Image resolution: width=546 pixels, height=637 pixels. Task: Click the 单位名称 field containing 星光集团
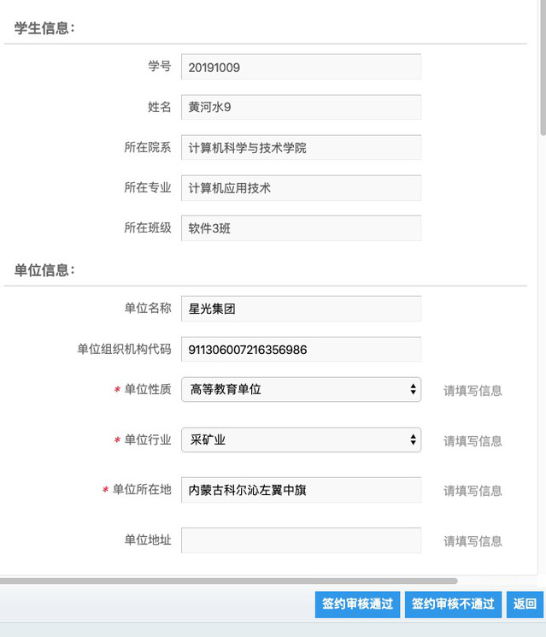click(301, 309)
